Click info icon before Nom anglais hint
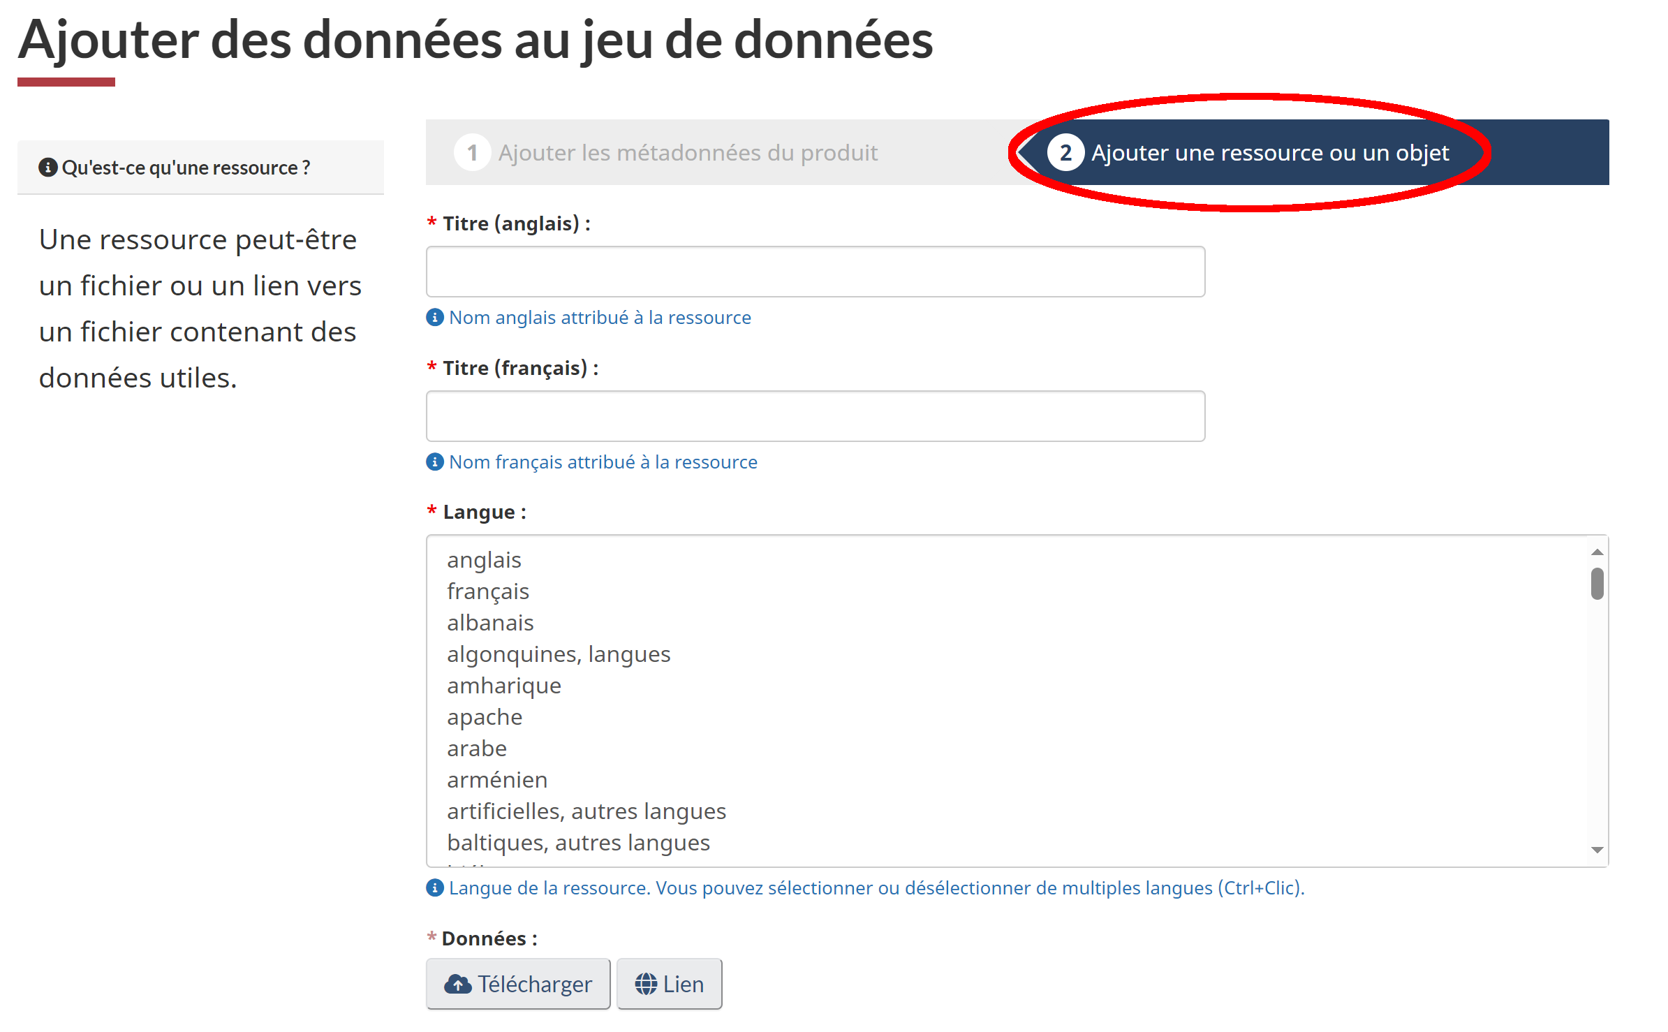This screenshot has width=1668, height=1032. (x=435, y=318)
